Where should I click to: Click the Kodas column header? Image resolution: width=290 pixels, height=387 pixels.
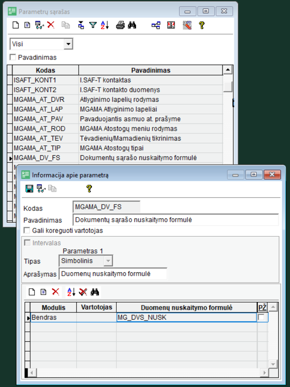coord(45,70)
